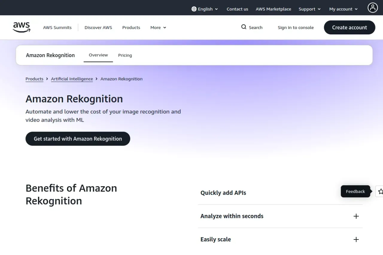Visit the AWS Marketplace link
383x255 pixels.
[x=273, y=9]
